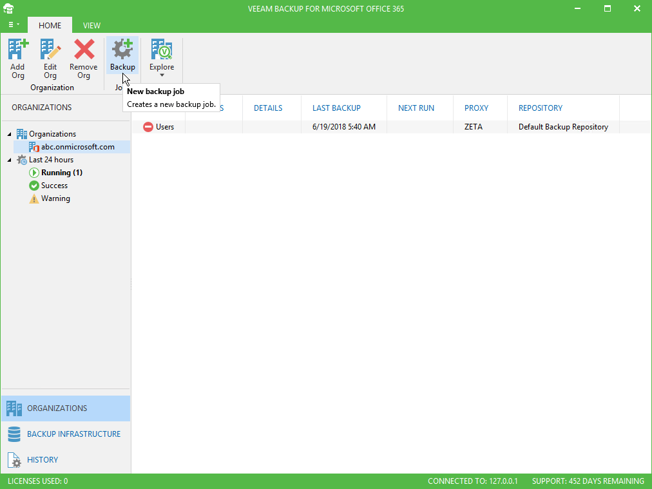Select the Last 24 hours node
The height and width of the screenshot is (489, 652).
pos(51,160)
